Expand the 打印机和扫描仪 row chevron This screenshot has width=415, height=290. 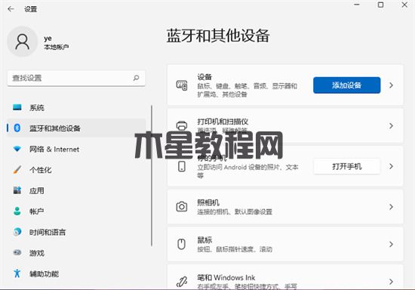[391, 126]
